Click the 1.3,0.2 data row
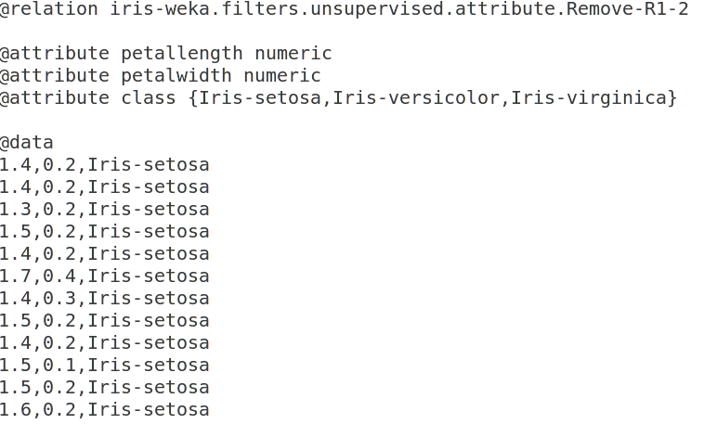Screen dimensions: 704x424 (104, 210)
